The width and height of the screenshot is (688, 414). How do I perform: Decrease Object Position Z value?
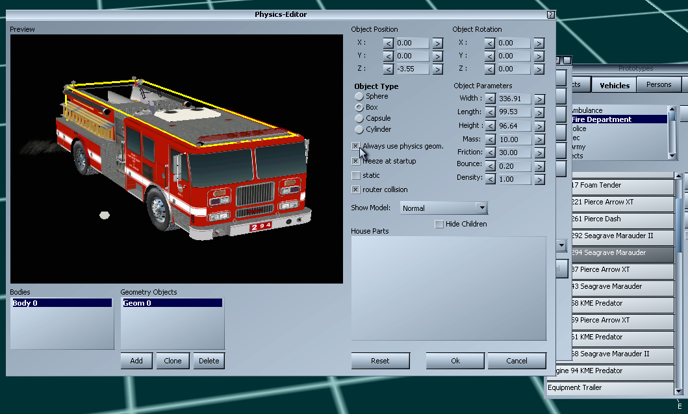389,69
